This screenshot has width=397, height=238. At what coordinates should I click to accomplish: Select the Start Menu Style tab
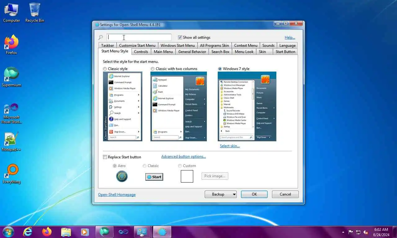click(114, 51)
